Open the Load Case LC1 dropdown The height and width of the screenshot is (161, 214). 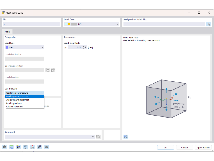coord(118,24)
